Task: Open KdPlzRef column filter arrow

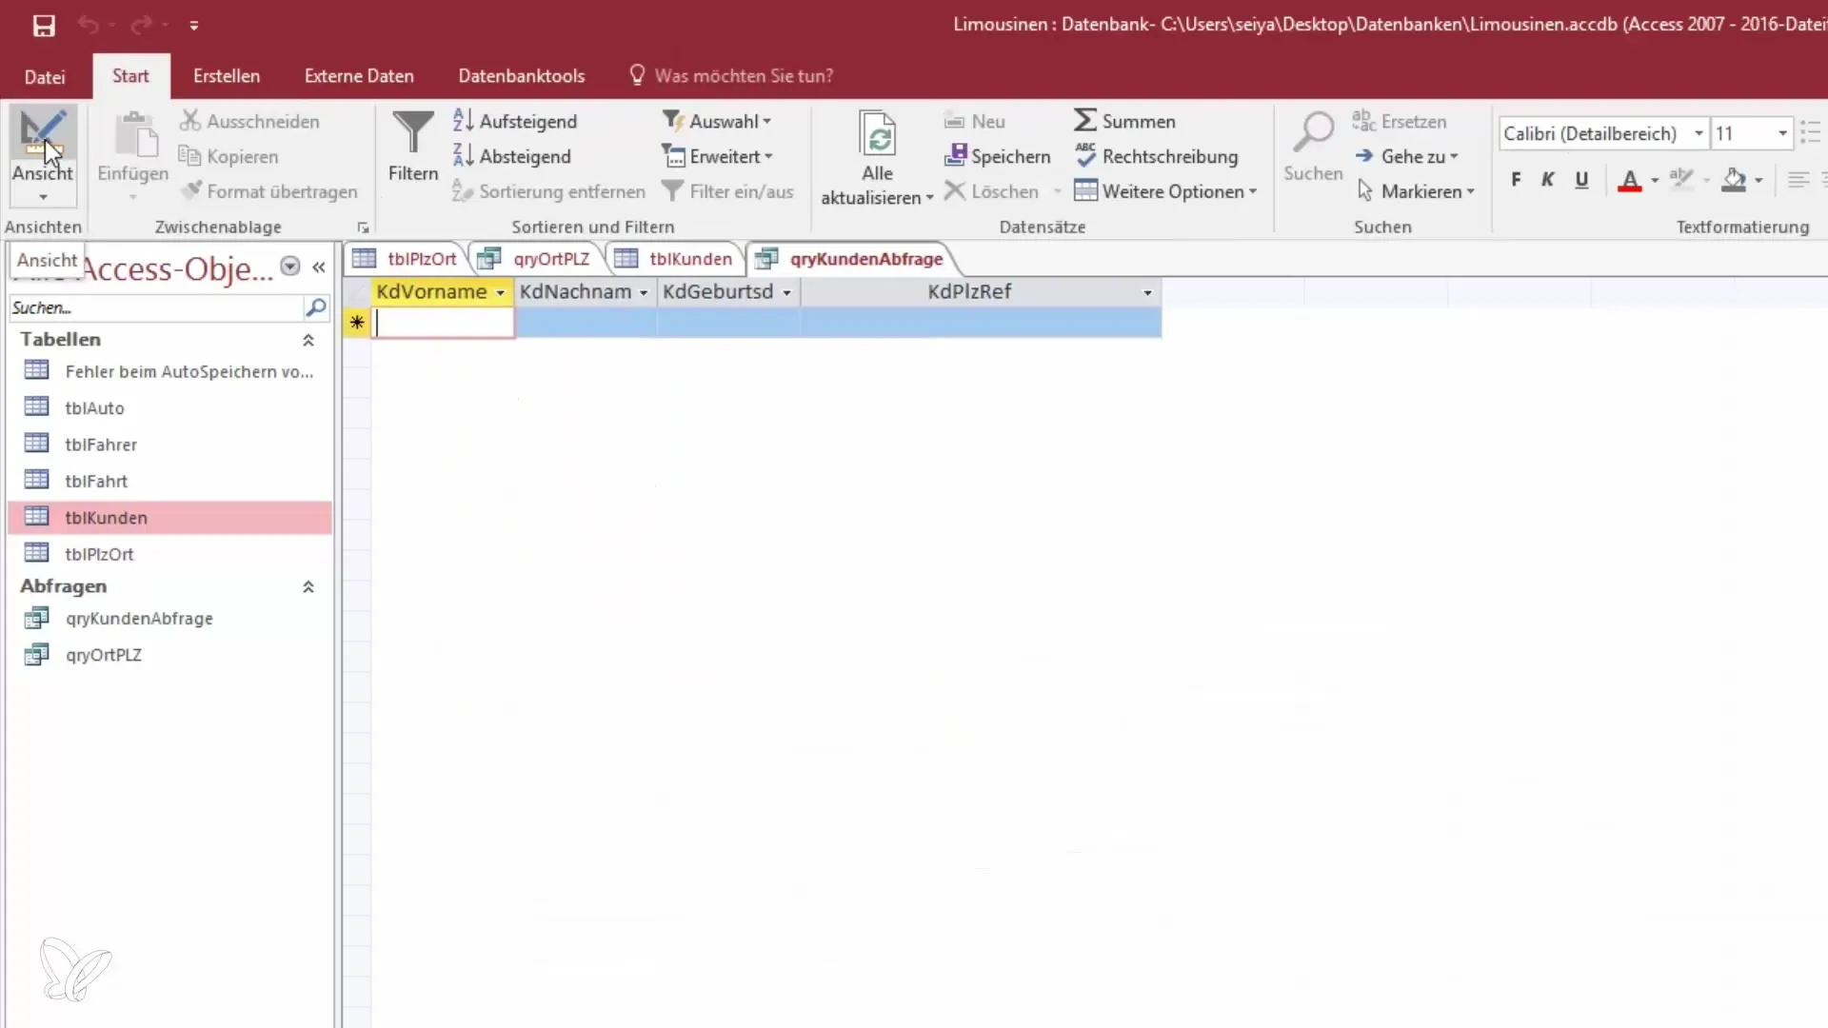Action: (x=1147, y=293)
